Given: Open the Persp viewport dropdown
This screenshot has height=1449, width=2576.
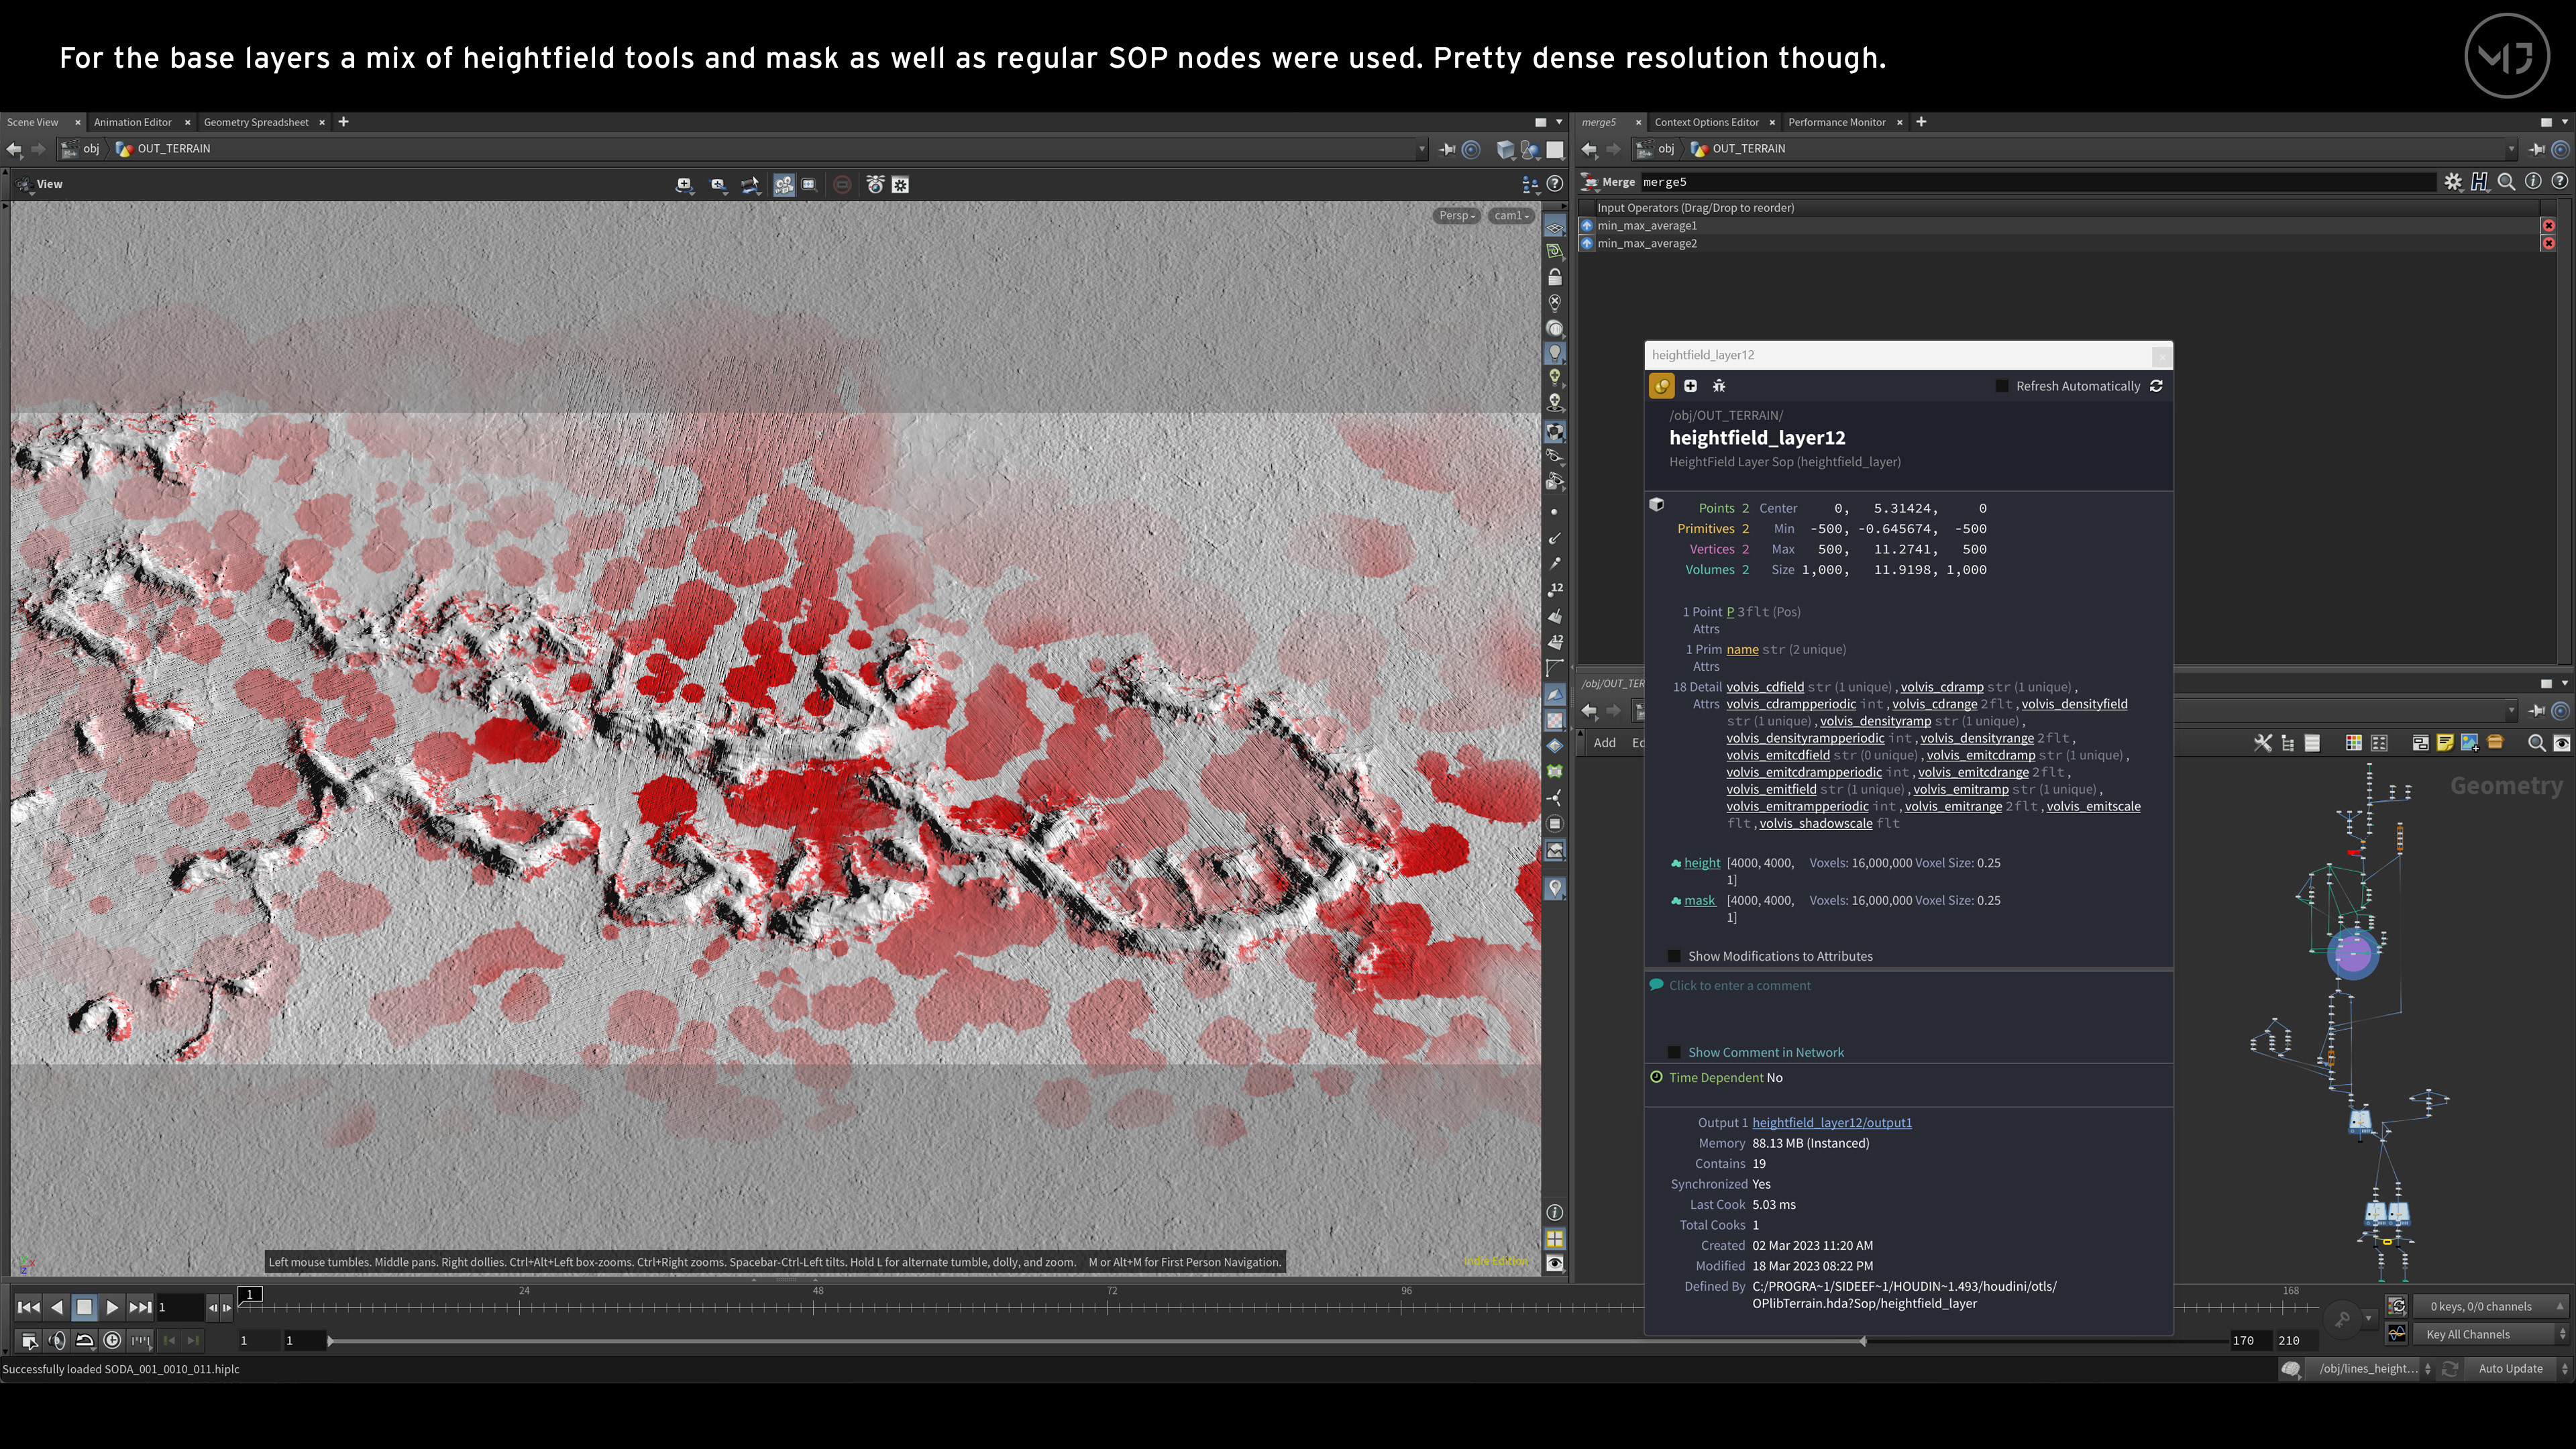Looking at the screenshot, I should pyautogui.click(x=1457, y=216).
